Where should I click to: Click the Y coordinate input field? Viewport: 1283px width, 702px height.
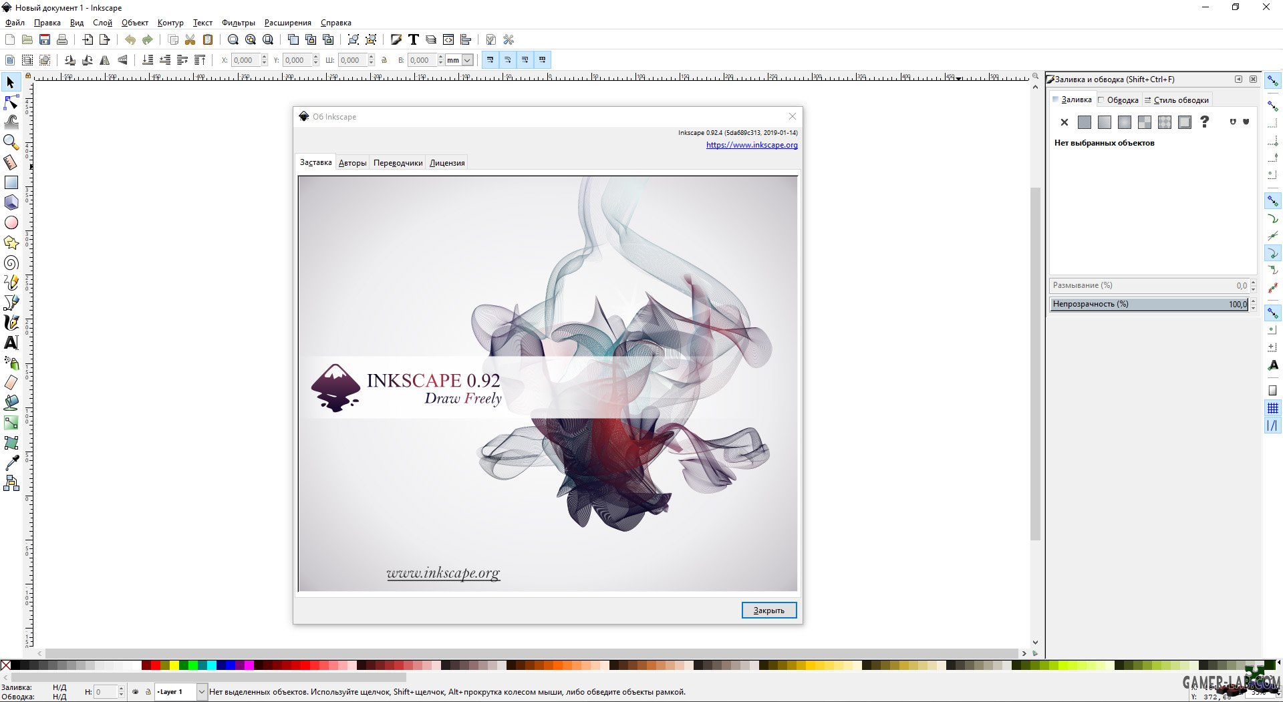pyautogui.click(x=296, y=60)
